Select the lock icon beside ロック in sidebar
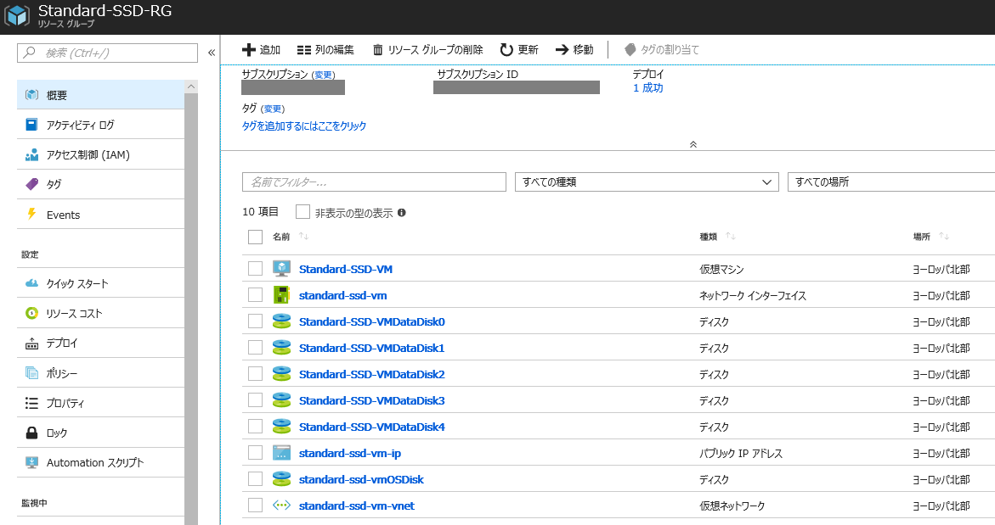The width and height of the screenshot is (995, 525). [x=31, y=432]
